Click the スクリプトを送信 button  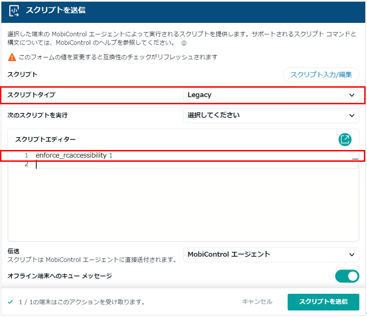click(323, 302)
